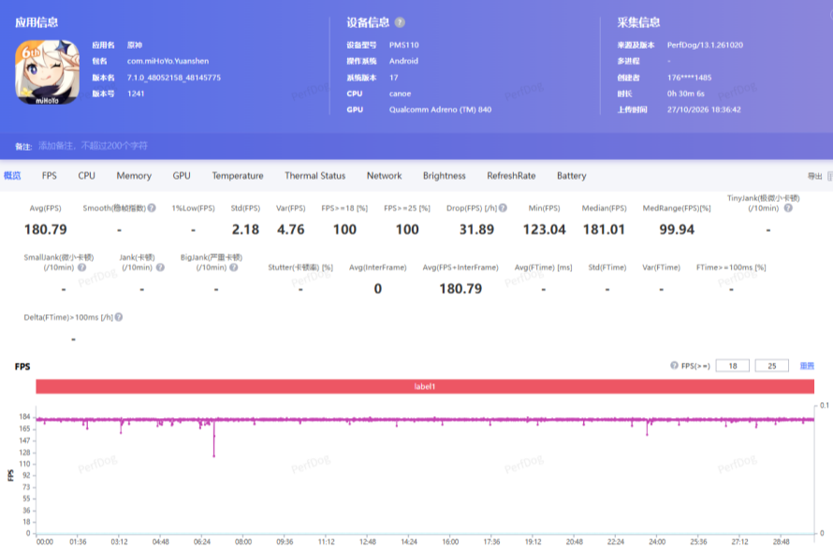Click the 重置 reset link
The height and width of the screenshot is (548, 833).
807,366
